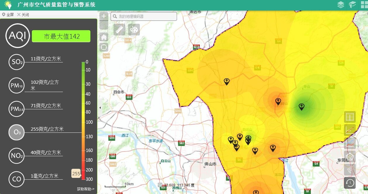
Task: Open the data table view icon
Action: pos(350,117)
